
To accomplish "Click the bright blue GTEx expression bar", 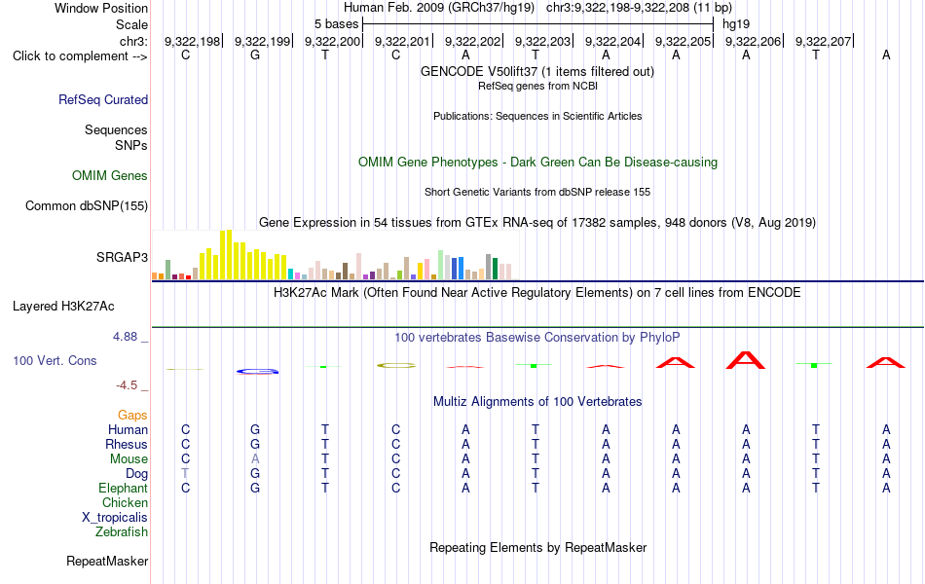I will point(461,268).
